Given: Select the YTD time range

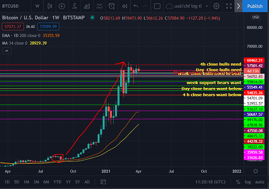Looking at the screenshot, I should [57, 182].
